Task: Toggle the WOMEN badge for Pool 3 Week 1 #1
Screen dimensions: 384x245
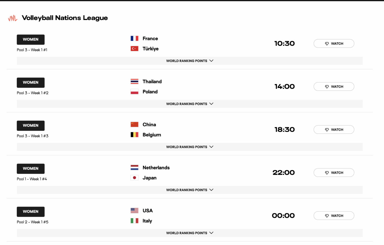Action: coord(31,39)
